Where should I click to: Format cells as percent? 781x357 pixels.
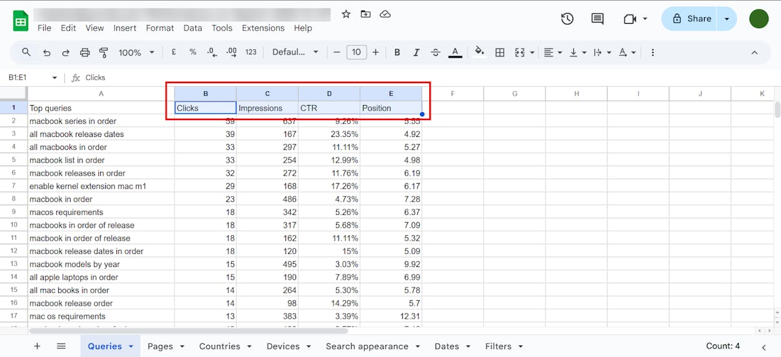193,53
